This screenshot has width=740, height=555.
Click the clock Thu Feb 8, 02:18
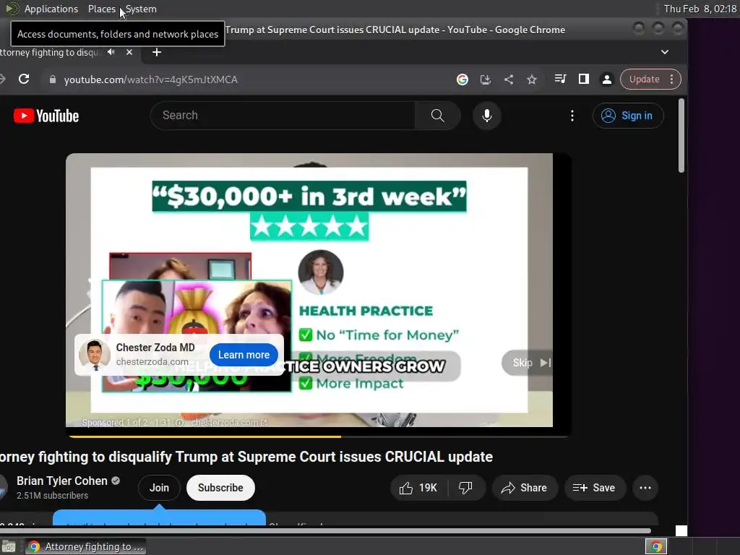[x=700, y=9]
